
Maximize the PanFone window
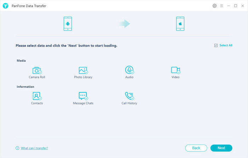pos(236,6)
